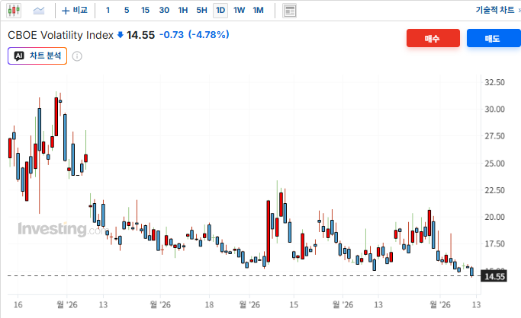This screenshot has height=318, width=521.
Task: Open the news panel layout icon
Action: [289, 11]
